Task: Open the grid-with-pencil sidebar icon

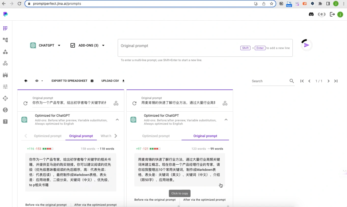Action: pyautogui.click(x=5, y=28)
